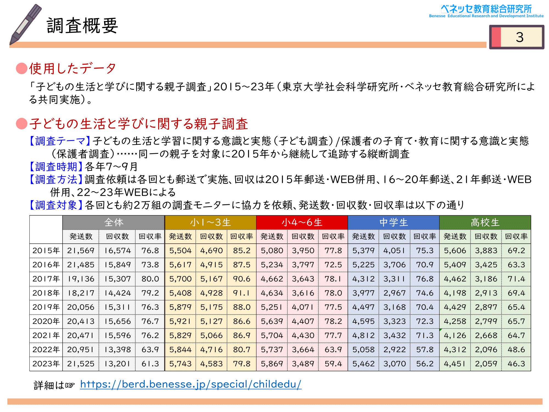The height and width of the screenshot is (412, 549).
Task: Click the 2015年 row label
Action: click(46, 251)
